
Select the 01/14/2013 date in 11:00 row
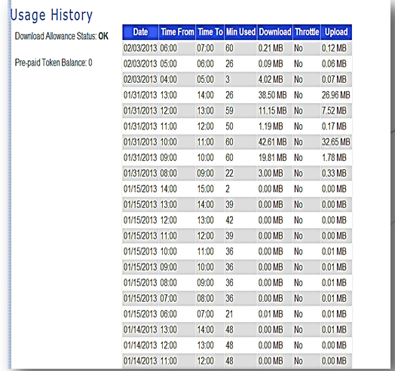coord(140,360)
